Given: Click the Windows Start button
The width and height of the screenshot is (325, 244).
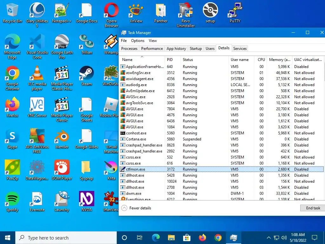Looking at the screenshot, I should 8,238.
